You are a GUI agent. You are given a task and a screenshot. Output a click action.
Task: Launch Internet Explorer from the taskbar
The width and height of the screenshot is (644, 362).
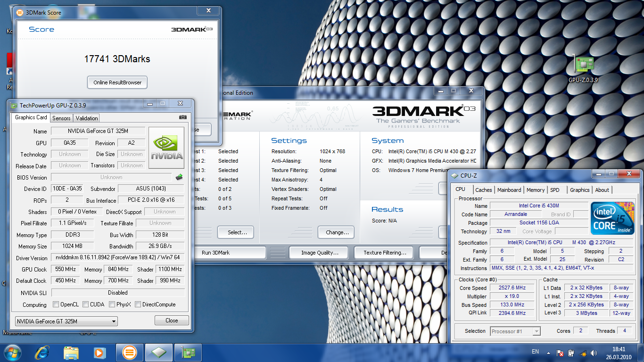[42, 352]
